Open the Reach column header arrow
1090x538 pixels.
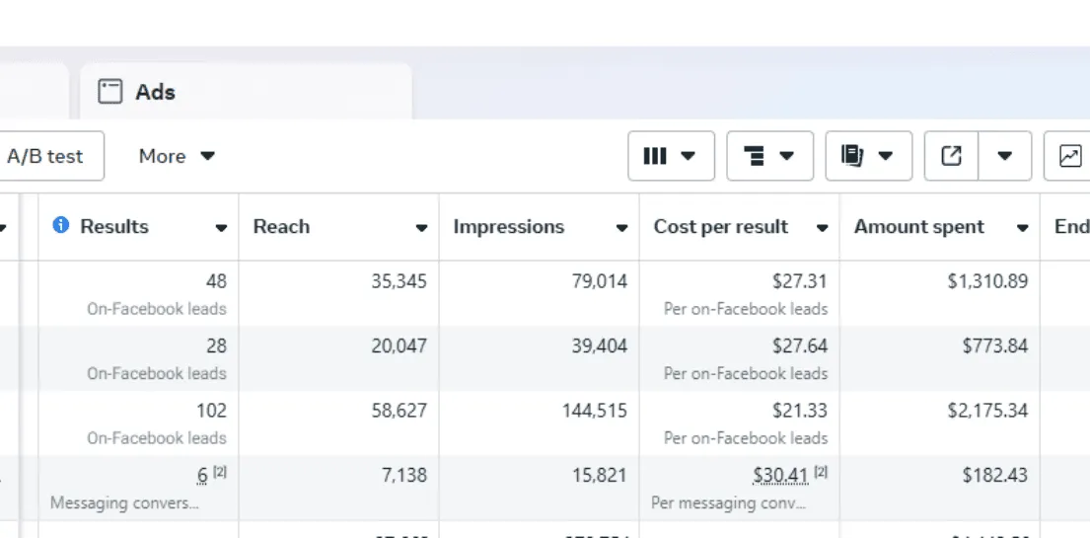(x=421, y=228)
